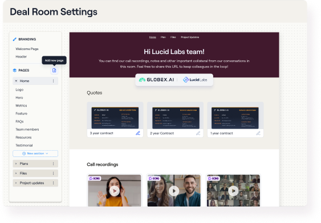The height and width of the screenshot is (223, 321).
Task: Select the FAQs section
Action: pos(19,122)
